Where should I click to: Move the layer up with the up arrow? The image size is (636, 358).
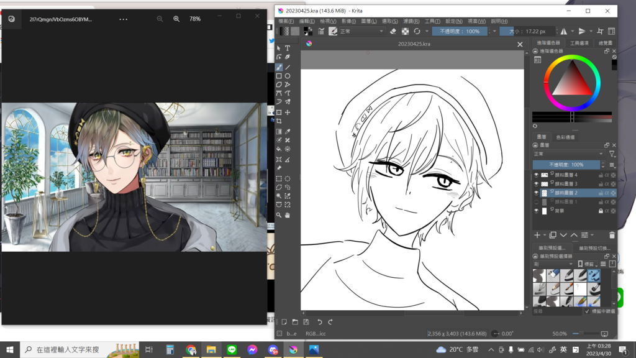coord(574,235)
